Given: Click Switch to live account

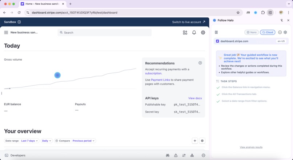Looking at the screenshot, I should (x=189, y=22).
